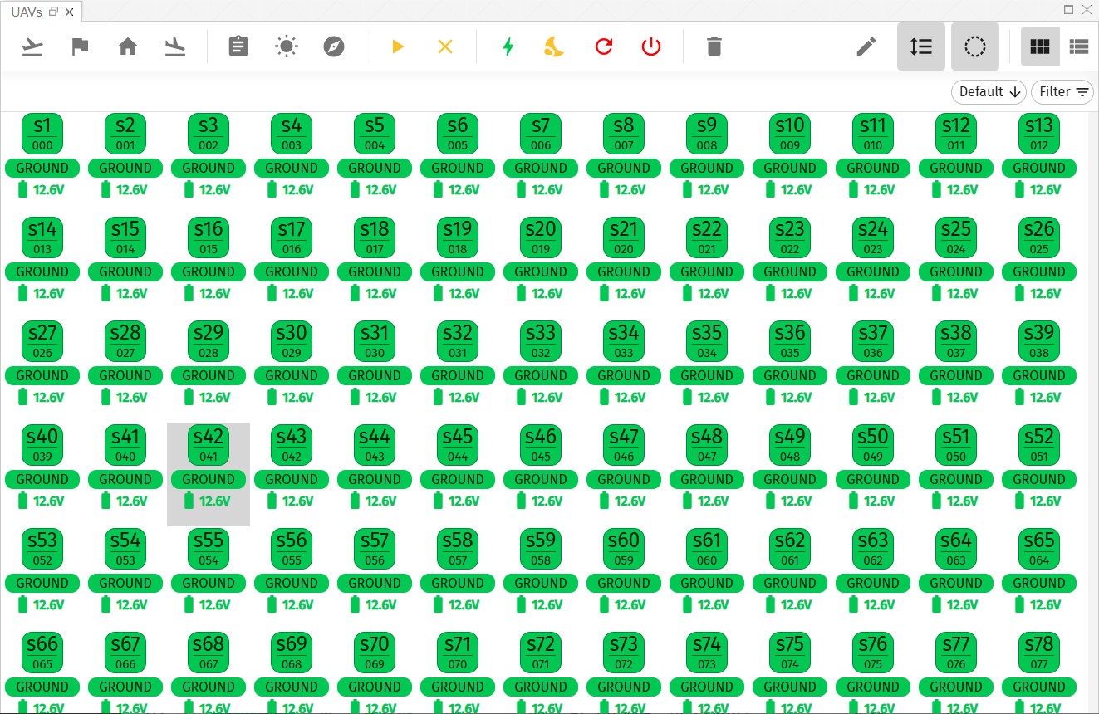Click the red power shutdown icon

pyautogui.click(x=651, y=46)
